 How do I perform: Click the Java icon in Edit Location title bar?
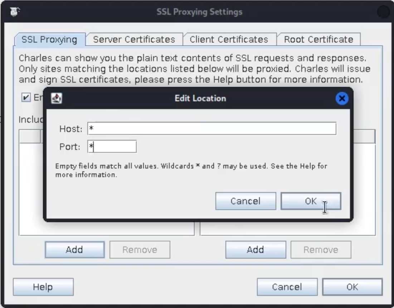[x=57, y=98]
